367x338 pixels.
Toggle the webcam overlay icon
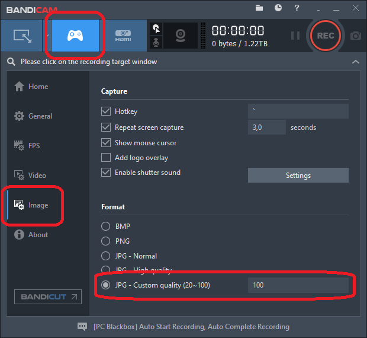pos(181,36)
